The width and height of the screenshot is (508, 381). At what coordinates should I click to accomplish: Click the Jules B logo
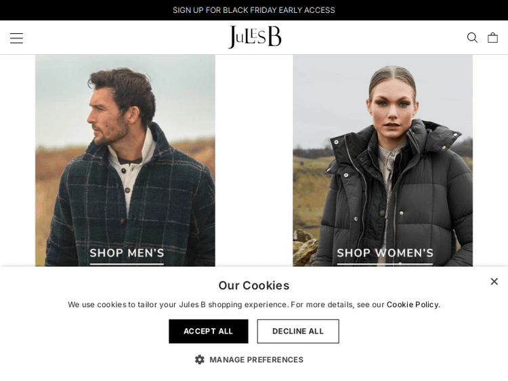pos(255,37)
